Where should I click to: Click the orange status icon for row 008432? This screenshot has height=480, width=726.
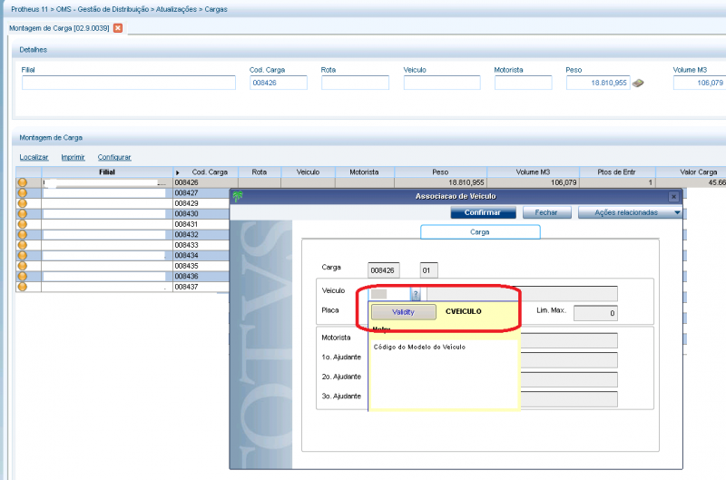coord(22,235)
